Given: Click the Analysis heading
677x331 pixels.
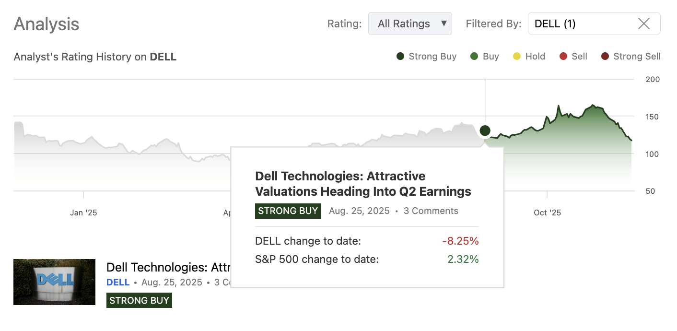Looking at the screenshot, I should tap(46, 24).
